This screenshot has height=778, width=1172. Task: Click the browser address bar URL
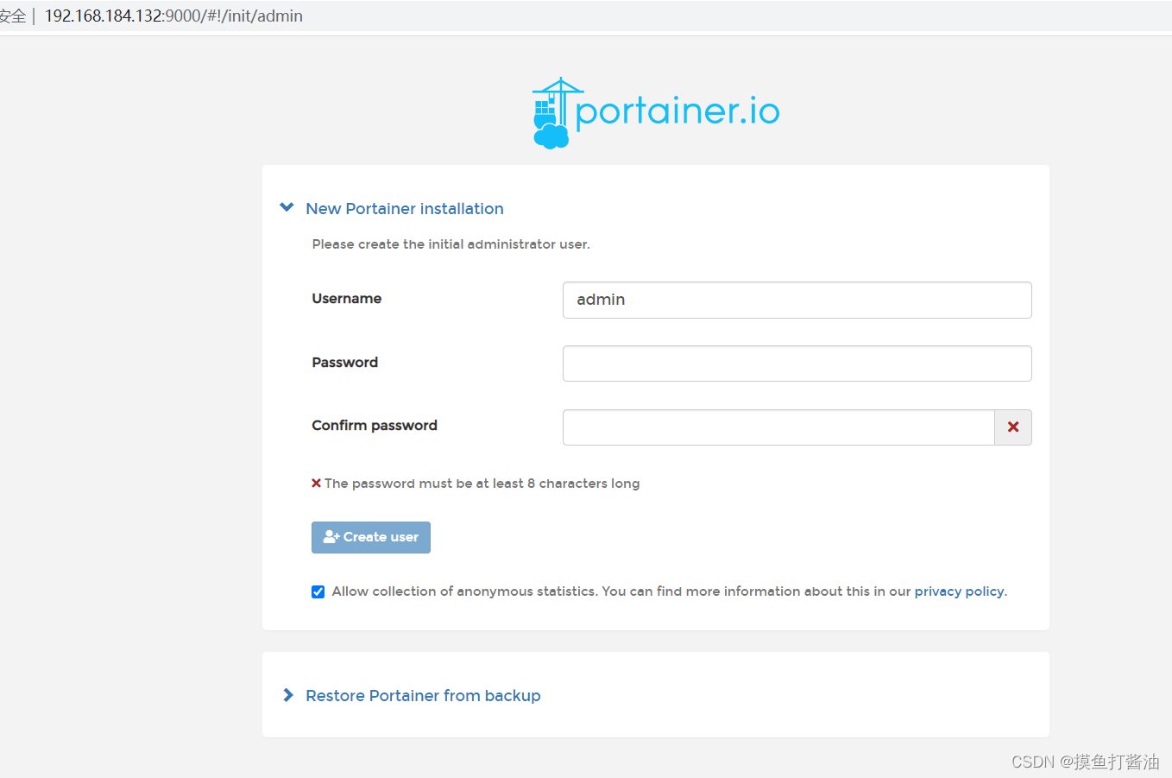coord(173,16)
